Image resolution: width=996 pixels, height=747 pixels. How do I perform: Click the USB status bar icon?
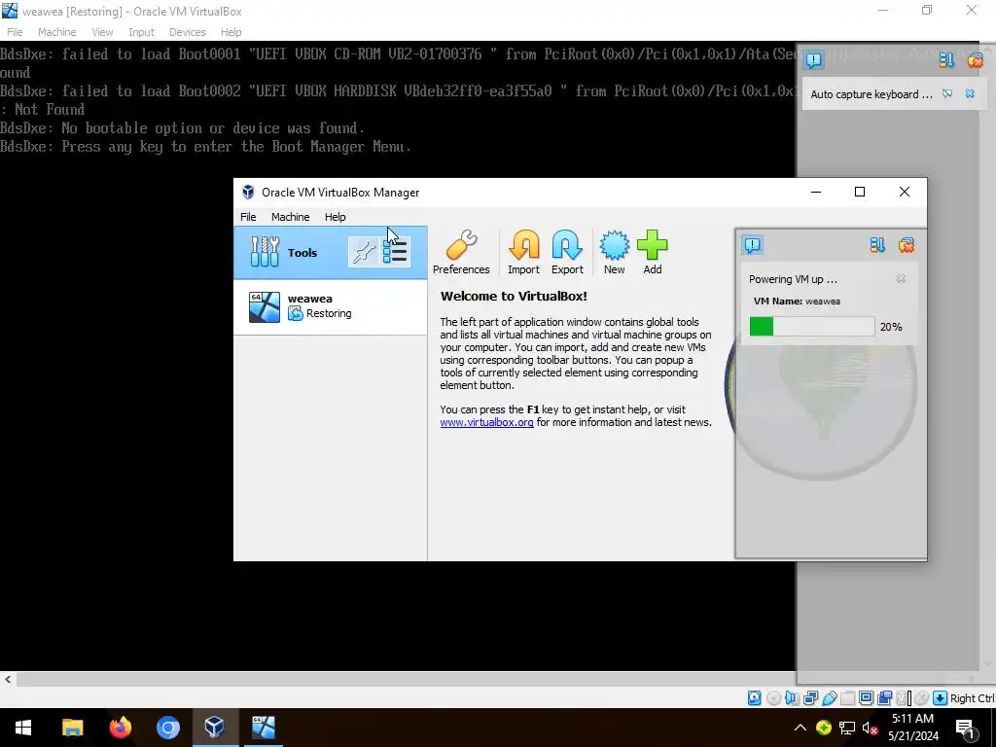[830, 698]
